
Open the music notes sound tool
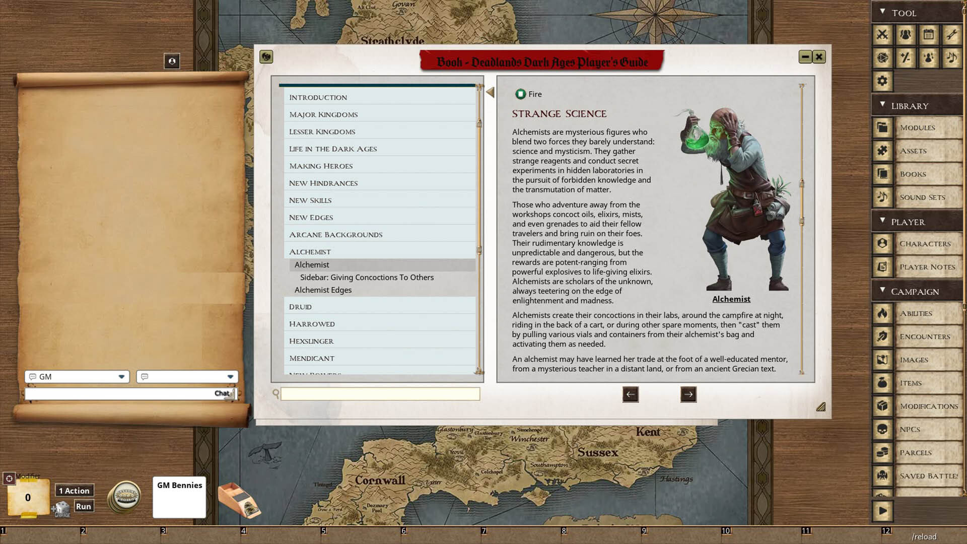tap(952, 58)
